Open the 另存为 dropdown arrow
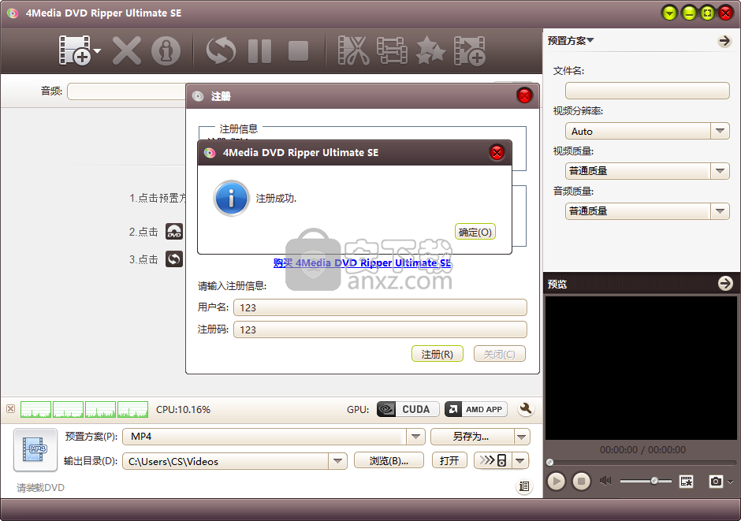 pyautogui.click(x=522, y=437)
